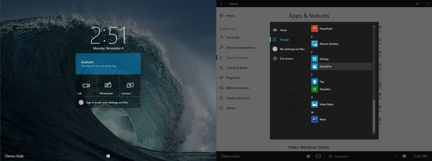Jump to letter S header in apps list
The height and width of the screenshot is (161, 432).
point(312,52)
